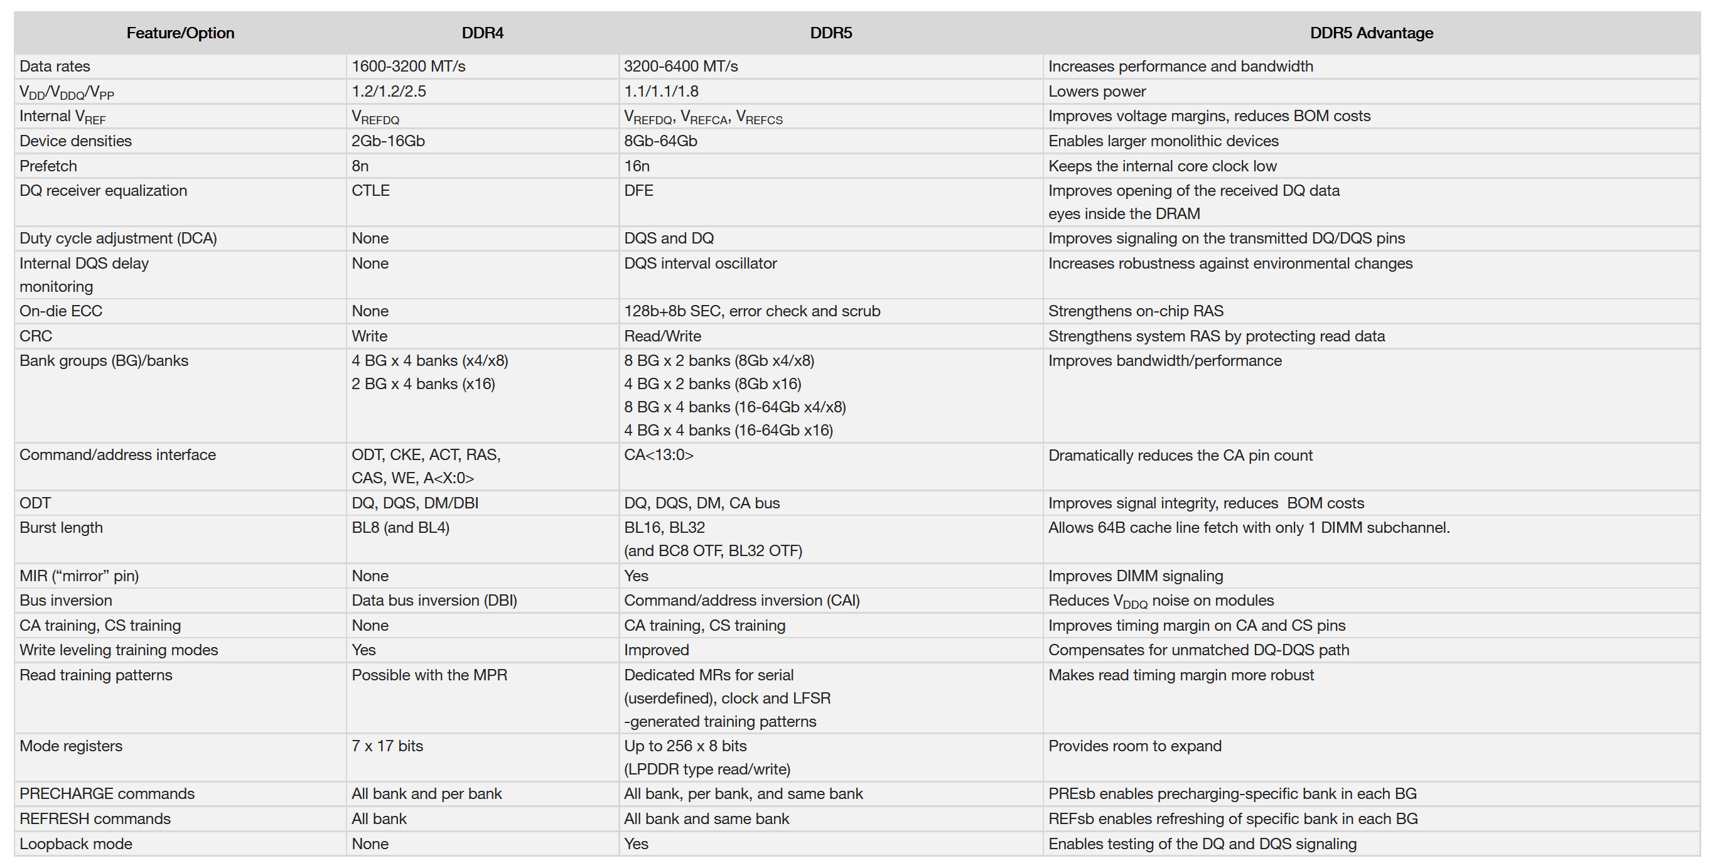The image size is (1710, 868).
Task: Click the Strengthens on-chip RAS text
Action: click(x=1135, y=311)
